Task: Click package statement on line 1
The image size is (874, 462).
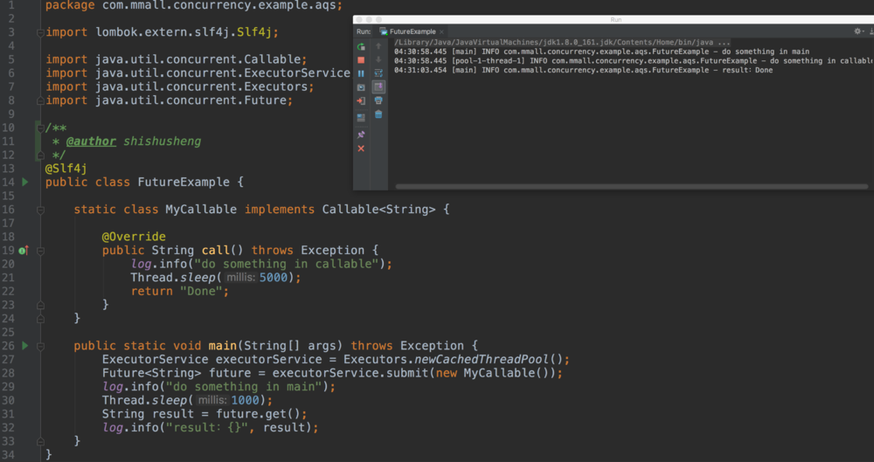Action: [x=194, y=6]
